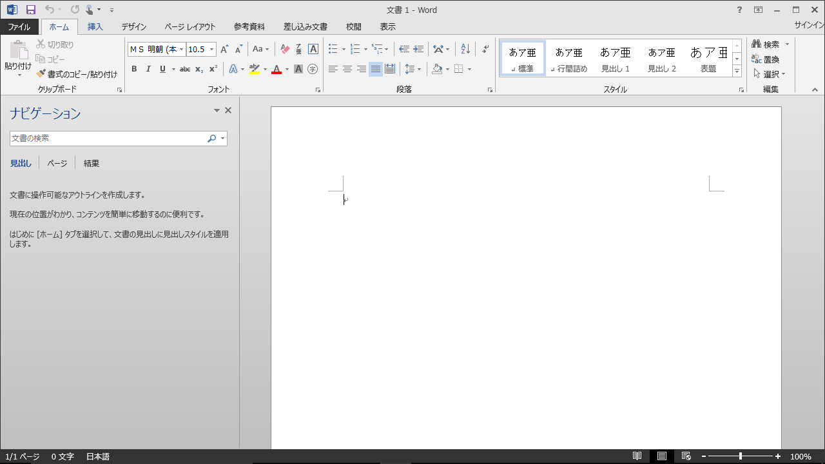Viewport: 825px width, 464px height.
Task: Decrease font size with the shrink font icon
Action: (x=238, y=49)
